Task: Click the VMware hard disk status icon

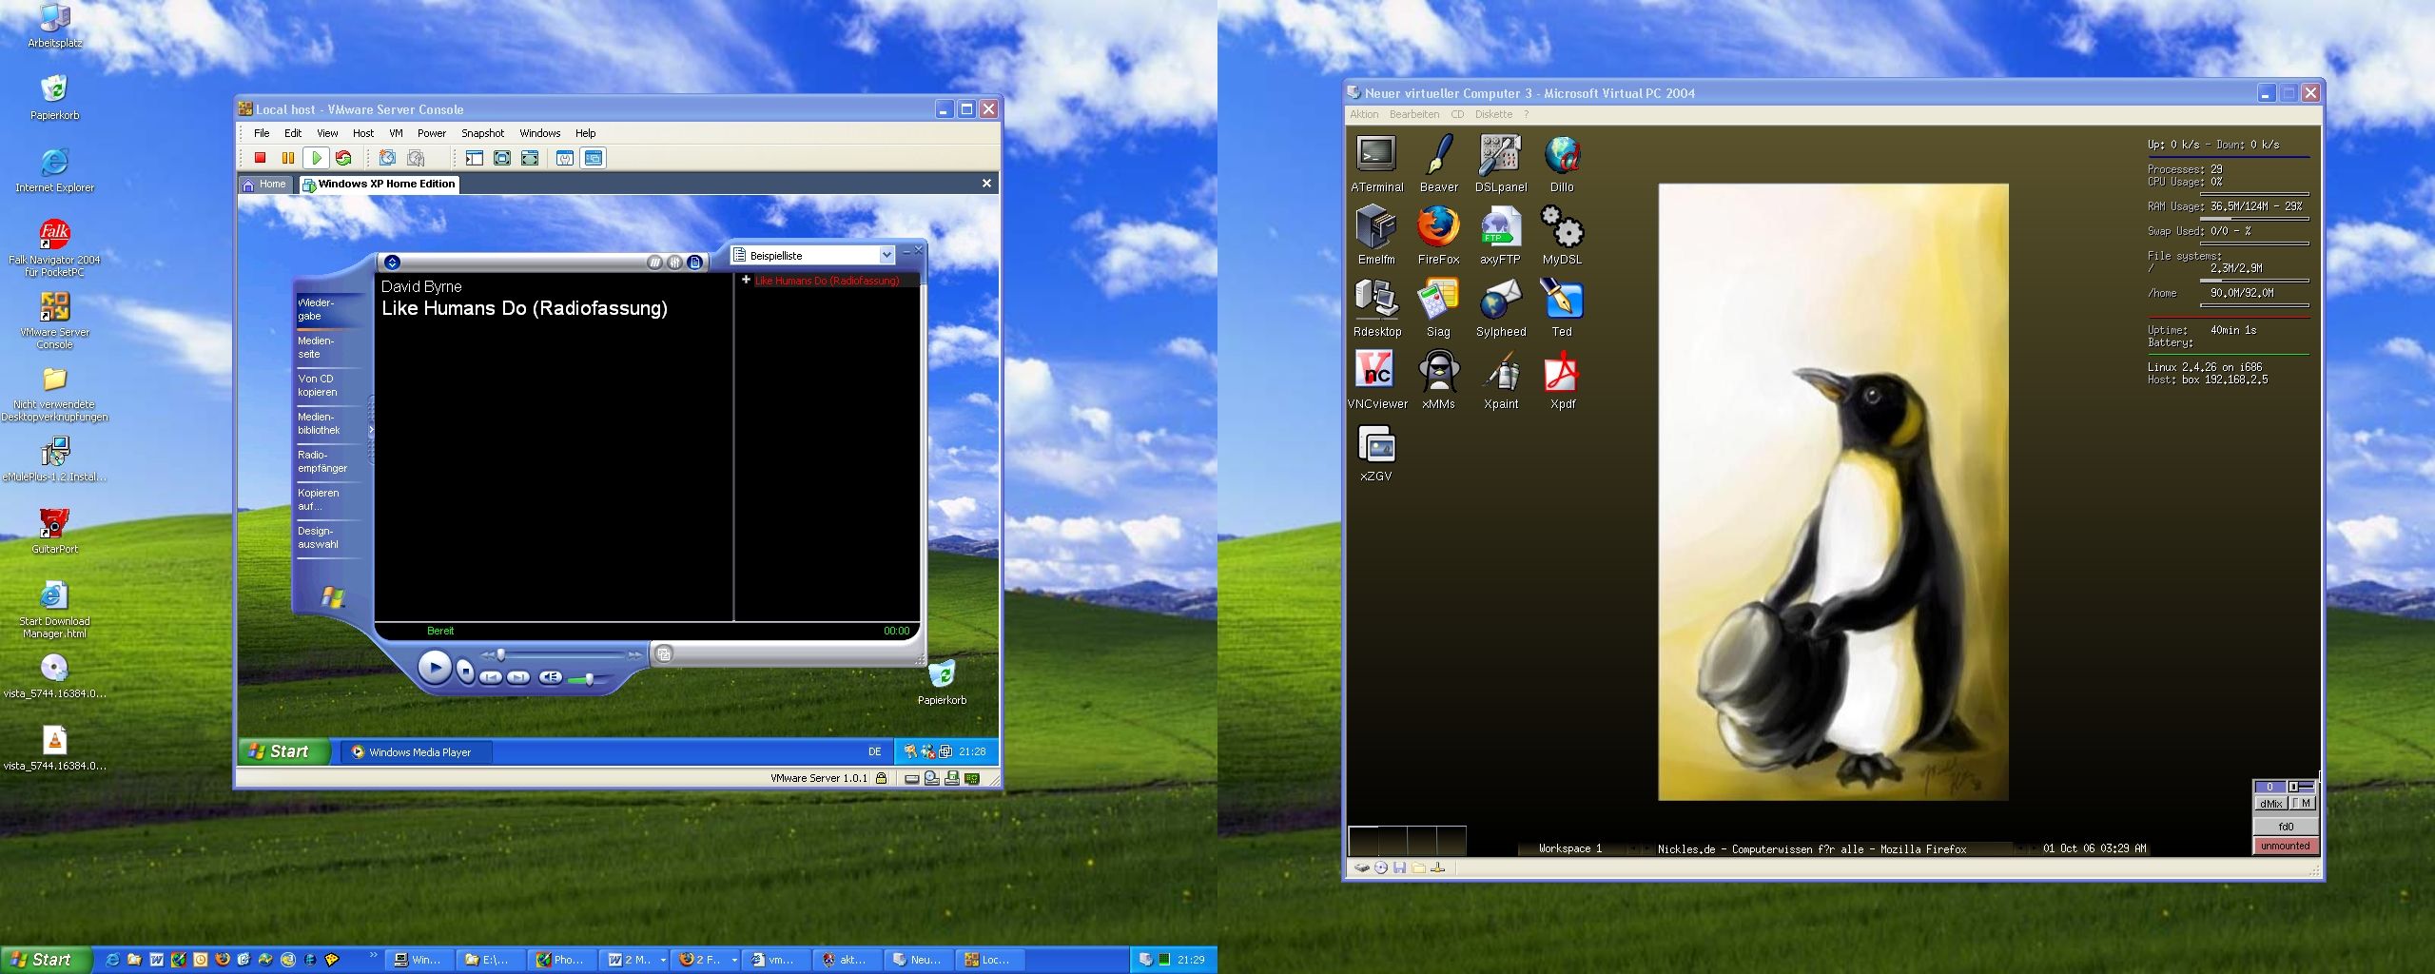Action: coord(911,779)
